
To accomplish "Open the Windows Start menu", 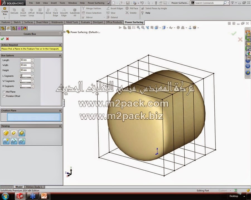I will [x=5, y=196].
